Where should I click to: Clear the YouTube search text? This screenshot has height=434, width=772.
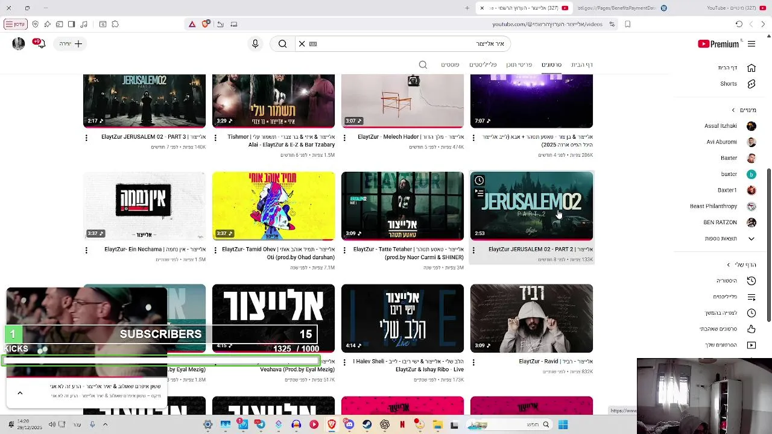pyautogui.click(x=302, y=44)
